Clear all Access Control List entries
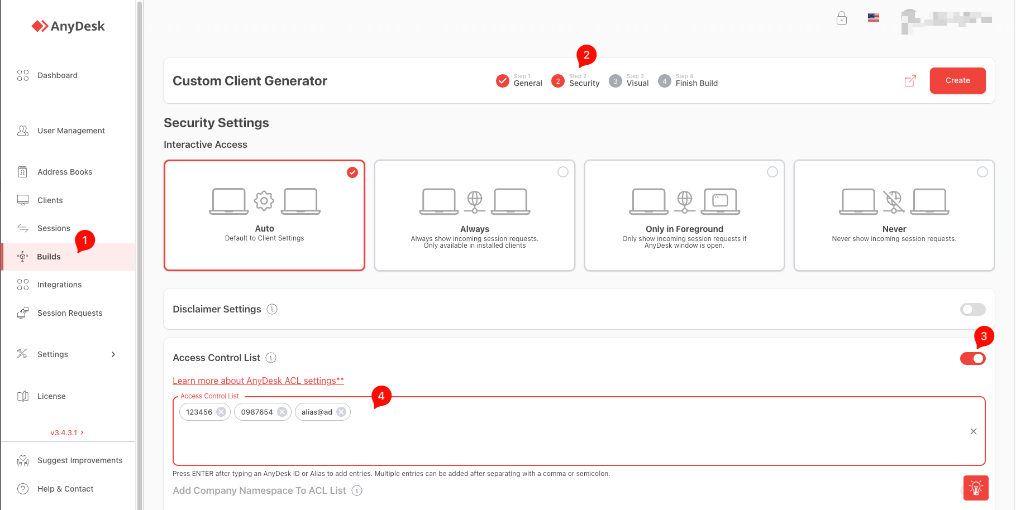The image size is (1016, 510). click(x=974, y=431)
